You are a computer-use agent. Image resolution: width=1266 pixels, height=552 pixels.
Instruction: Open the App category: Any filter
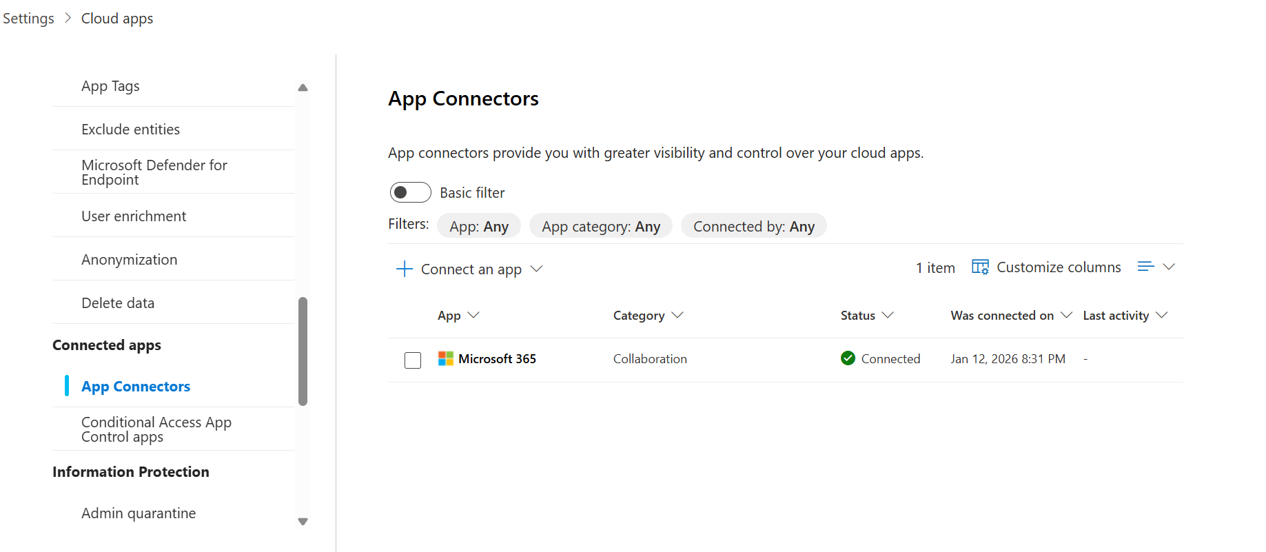pos(601,226)
